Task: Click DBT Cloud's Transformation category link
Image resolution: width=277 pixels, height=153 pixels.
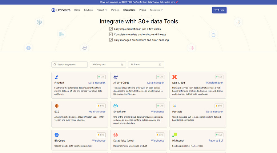Action: coord(214,83)
